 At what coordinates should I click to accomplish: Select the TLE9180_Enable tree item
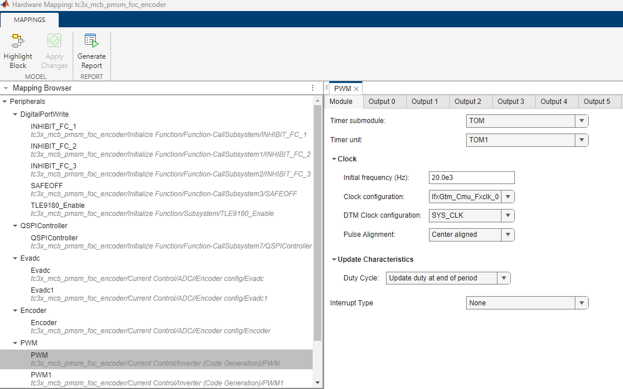tap(156, 210)
